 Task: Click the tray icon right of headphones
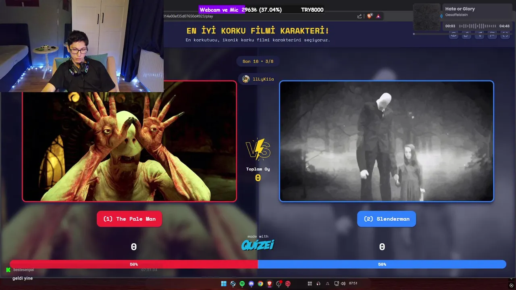(x=327, y=284)
